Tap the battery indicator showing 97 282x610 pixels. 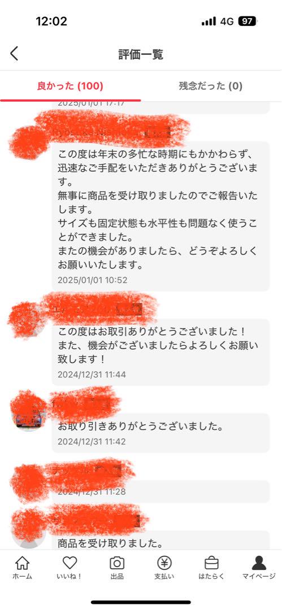[x=247, y=21]
